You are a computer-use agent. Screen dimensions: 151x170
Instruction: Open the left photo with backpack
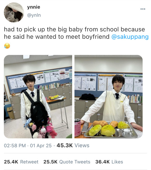(x=38, y=96)
